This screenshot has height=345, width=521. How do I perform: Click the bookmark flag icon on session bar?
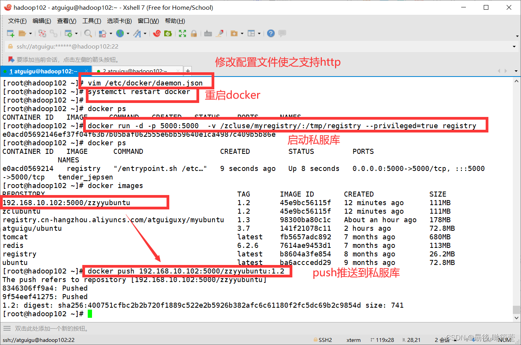click(11, 60)
